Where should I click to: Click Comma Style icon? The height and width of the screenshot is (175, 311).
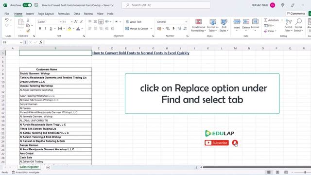pos(173,29)
